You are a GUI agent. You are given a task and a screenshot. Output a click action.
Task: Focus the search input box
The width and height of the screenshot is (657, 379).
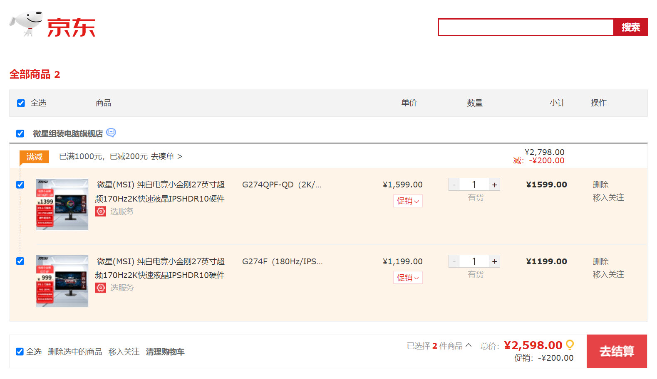click(x=526, y=27)
